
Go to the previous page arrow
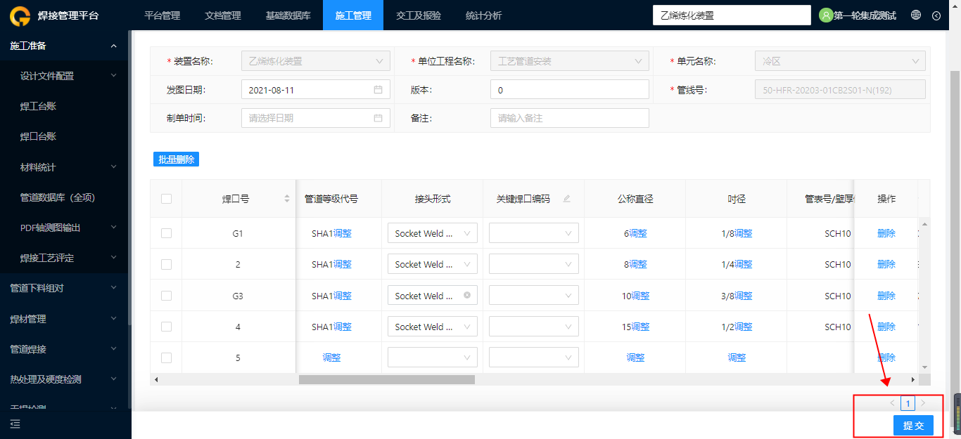click(892, 403)
